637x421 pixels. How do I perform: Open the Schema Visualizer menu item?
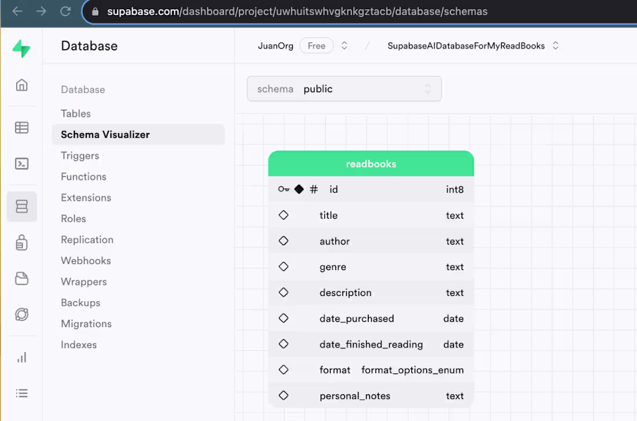105,134
